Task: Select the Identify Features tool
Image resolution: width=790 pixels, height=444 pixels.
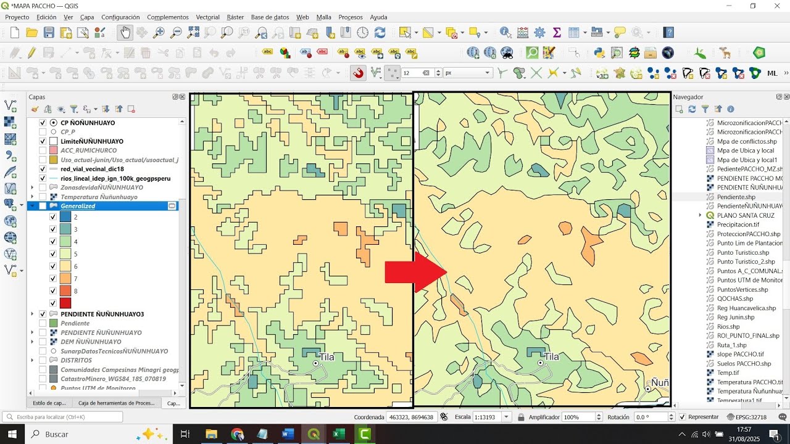Action: [x=505, y=33]
